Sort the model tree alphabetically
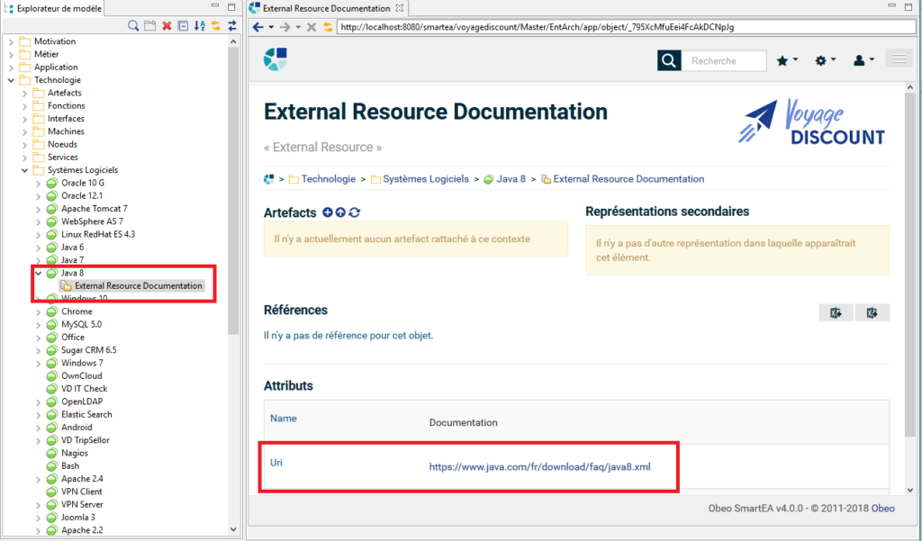 click(199, 25)
